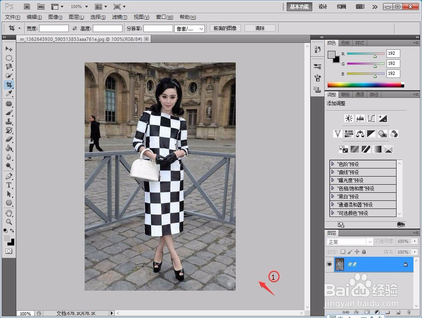Select the Move tool
422x318 pixels.
click(9, 49)
